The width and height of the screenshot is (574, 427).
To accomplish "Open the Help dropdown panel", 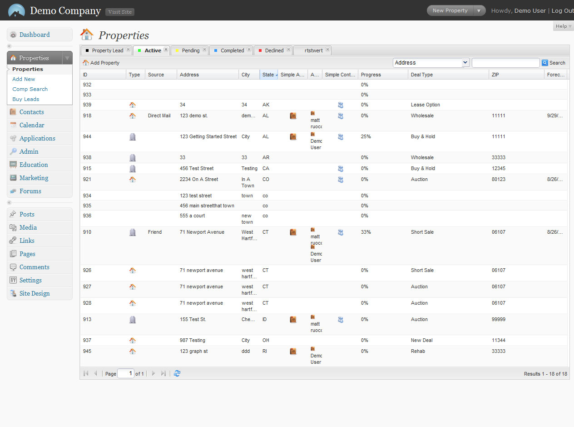I will tap(563, 26).
